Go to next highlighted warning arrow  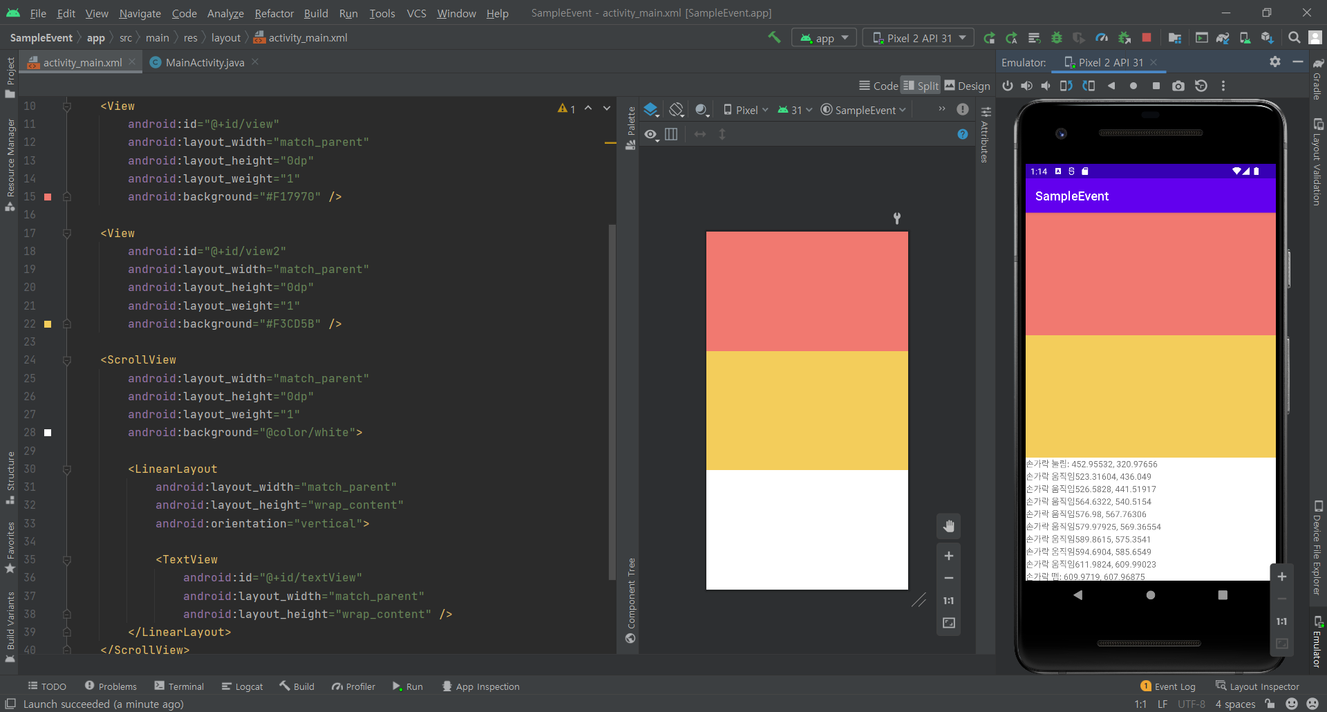click(x=607, y=108)
